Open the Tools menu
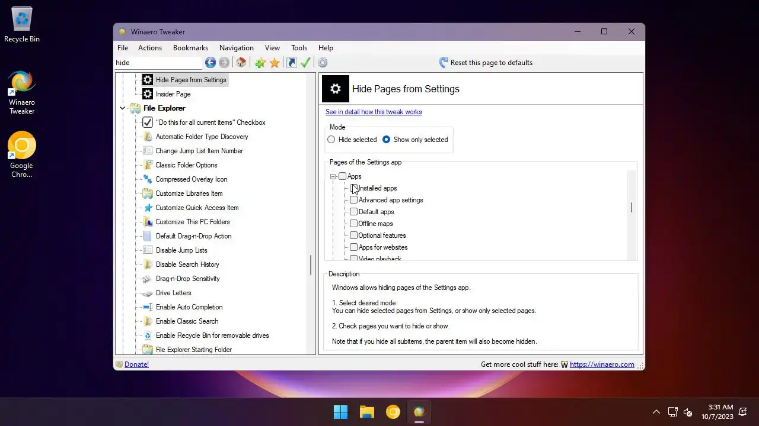759x426 pixels. [x=299, y=48]
